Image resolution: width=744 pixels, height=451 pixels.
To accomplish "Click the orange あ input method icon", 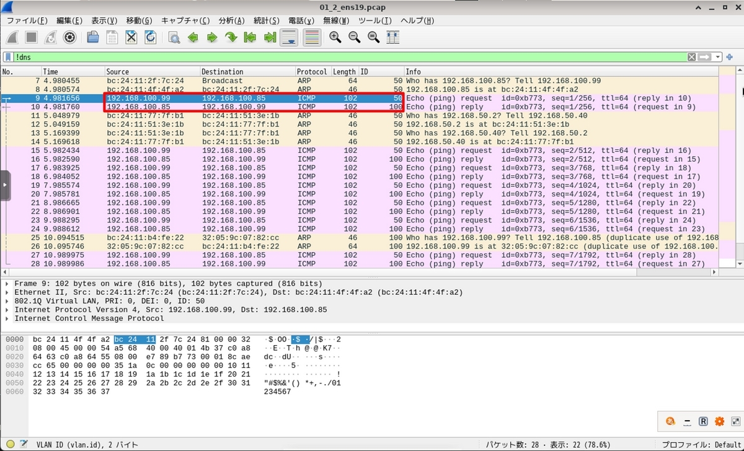I will pyautogui.click(x=670, y=421).
